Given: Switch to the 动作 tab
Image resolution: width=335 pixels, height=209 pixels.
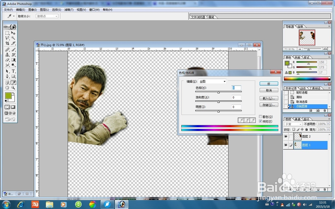Looking at the screenshot, I should point(303,88).
